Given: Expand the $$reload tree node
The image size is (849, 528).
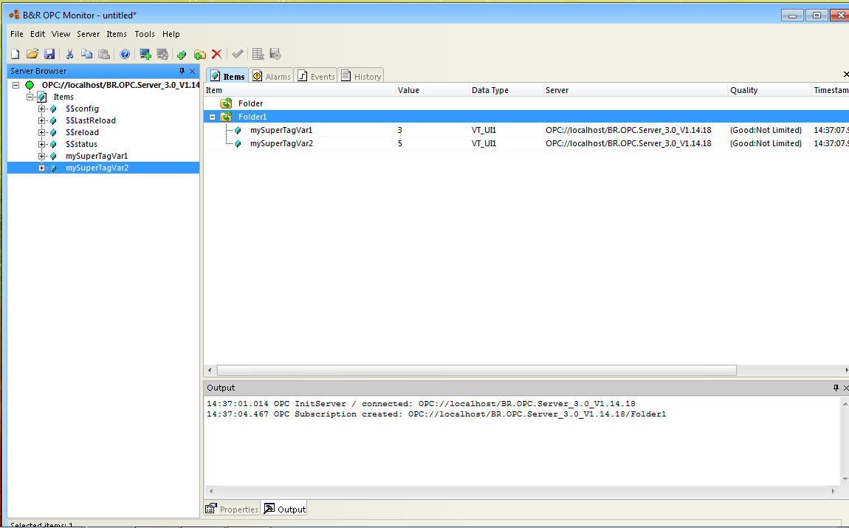Looking at the screenshot, I should tap(41, 133).
